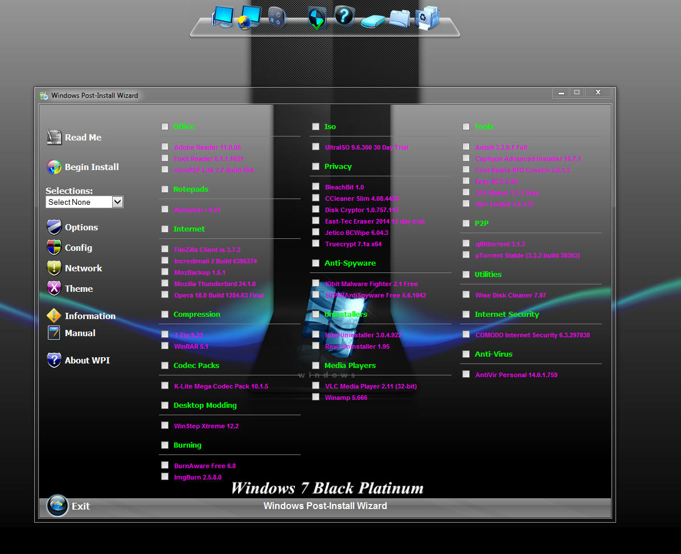Check the Winamp 5.666 checkbox
This screenshot has height=554, width=681.
tap(316, 396)
